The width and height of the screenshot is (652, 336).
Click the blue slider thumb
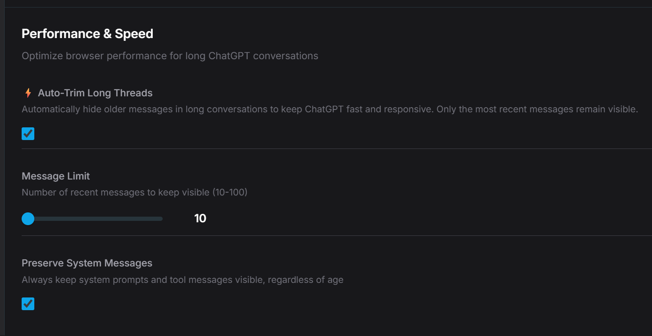pyautogui.click(x=28, y=219)
